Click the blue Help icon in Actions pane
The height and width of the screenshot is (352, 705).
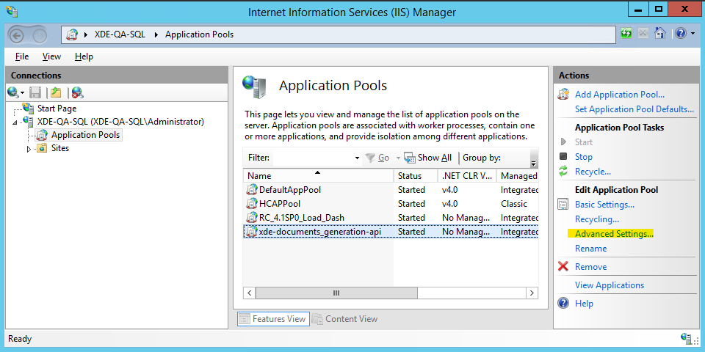coord(563,303)
